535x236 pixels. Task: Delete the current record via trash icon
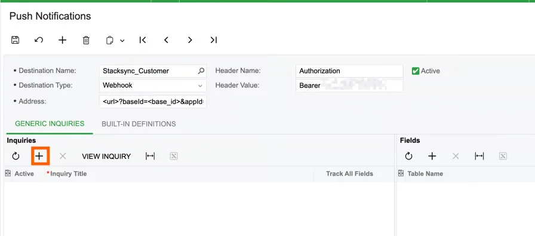point(86,40)
